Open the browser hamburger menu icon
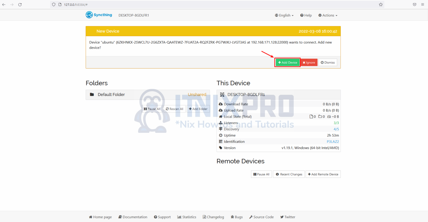428x222 pixels. tap(423, 4)
